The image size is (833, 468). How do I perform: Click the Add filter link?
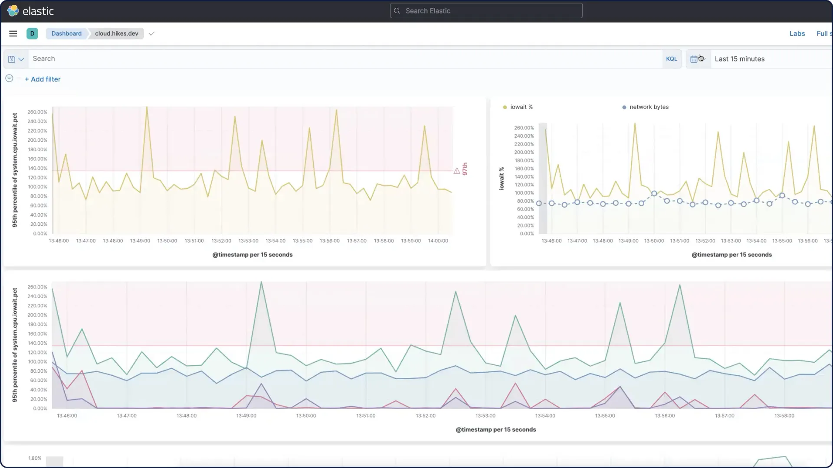click(43, 79)
